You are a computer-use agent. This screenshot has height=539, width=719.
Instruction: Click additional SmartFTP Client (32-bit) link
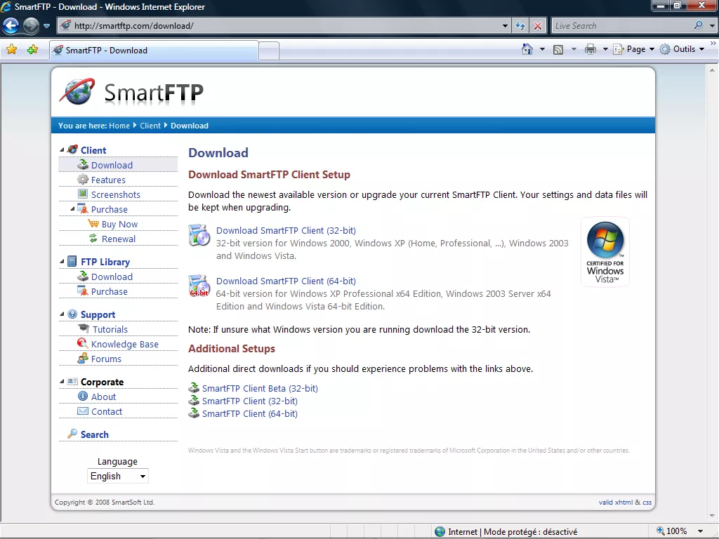click(x=249, y=401)
